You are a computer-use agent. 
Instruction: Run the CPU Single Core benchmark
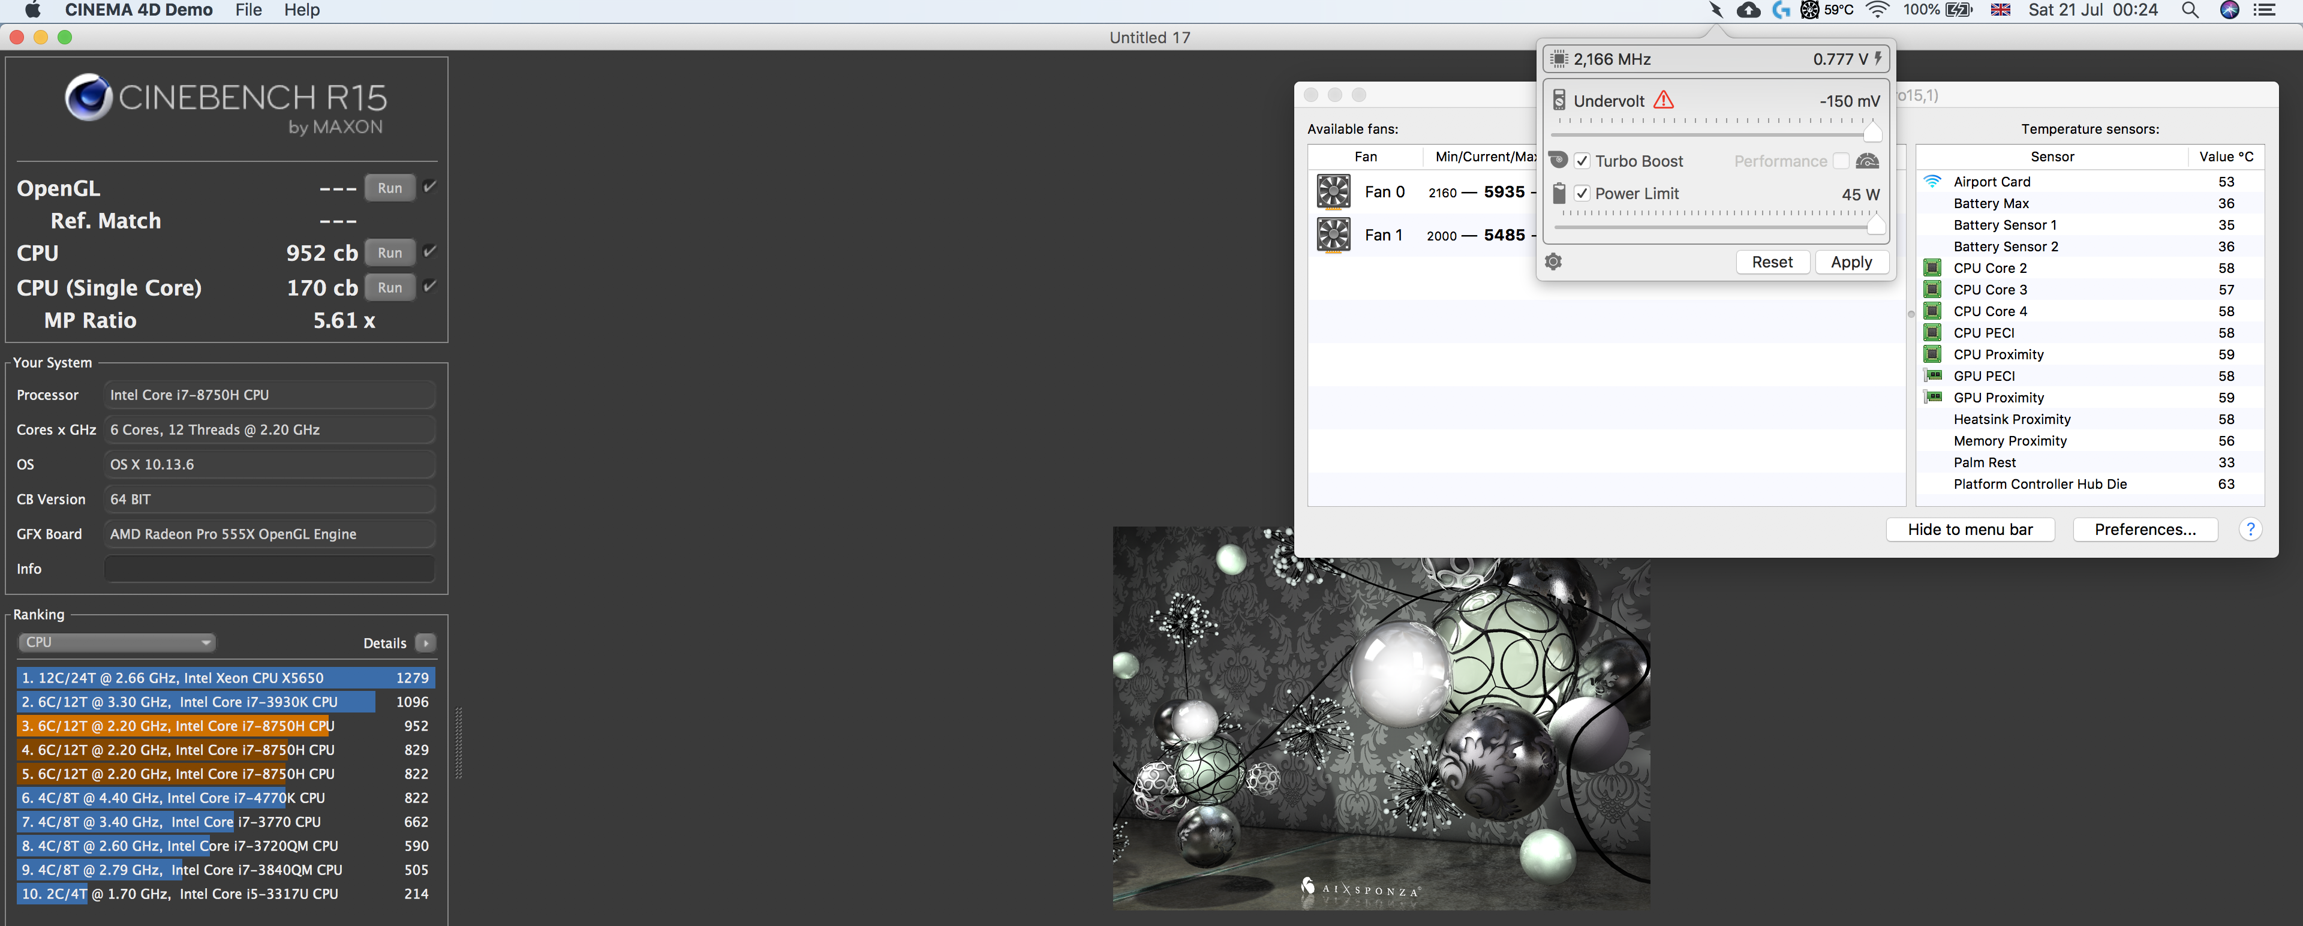pyautogui.click(x=390, y=288)
